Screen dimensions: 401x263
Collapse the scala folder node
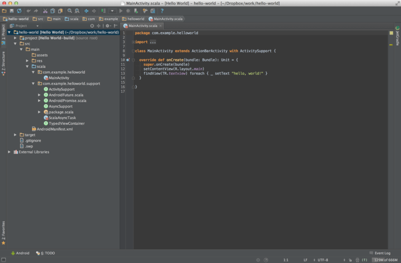click(27, 67)
